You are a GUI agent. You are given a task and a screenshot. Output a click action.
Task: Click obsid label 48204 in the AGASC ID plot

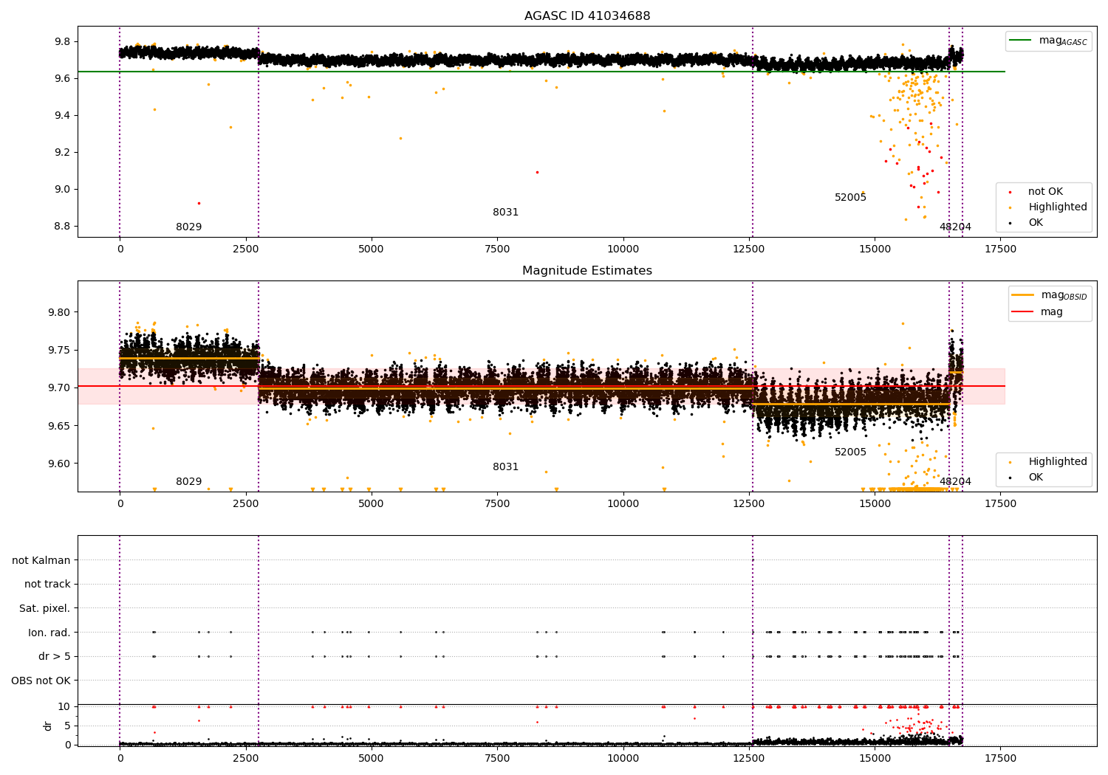[x=955, y=227]
